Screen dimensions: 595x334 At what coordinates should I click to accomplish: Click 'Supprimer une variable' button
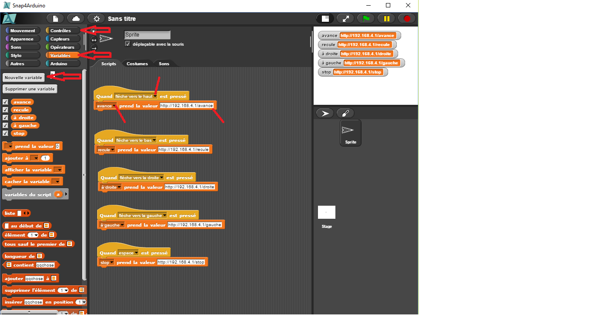30,89
